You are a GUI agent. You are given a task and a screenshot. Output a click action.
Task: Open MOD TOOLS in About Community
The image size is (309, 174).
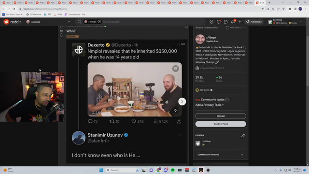click(233, 28)
